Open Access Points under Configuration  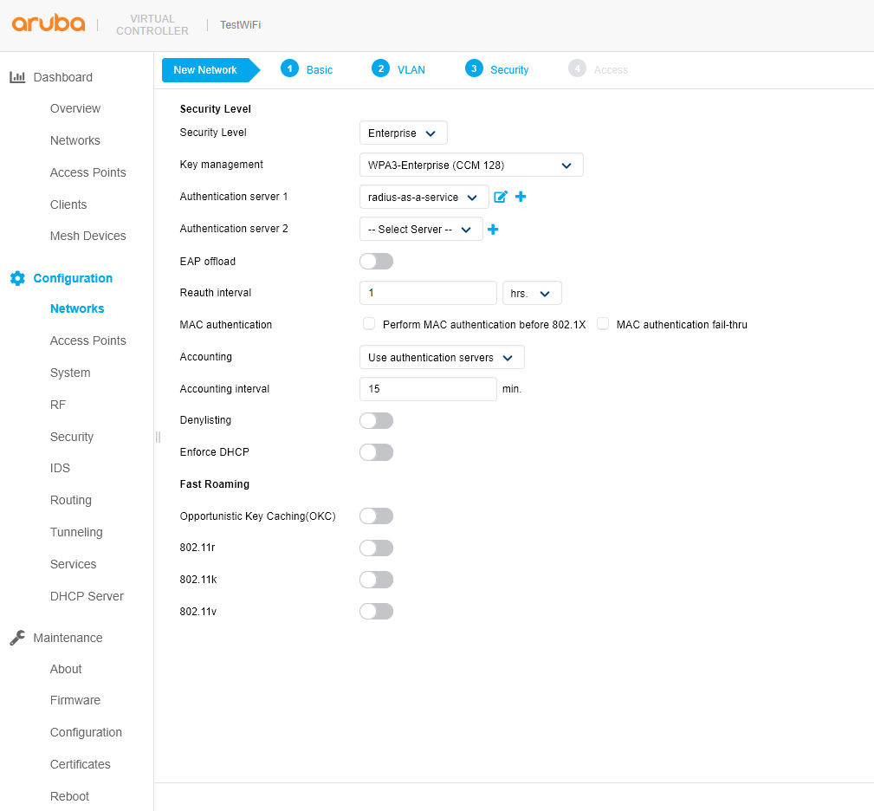[88, 341]
